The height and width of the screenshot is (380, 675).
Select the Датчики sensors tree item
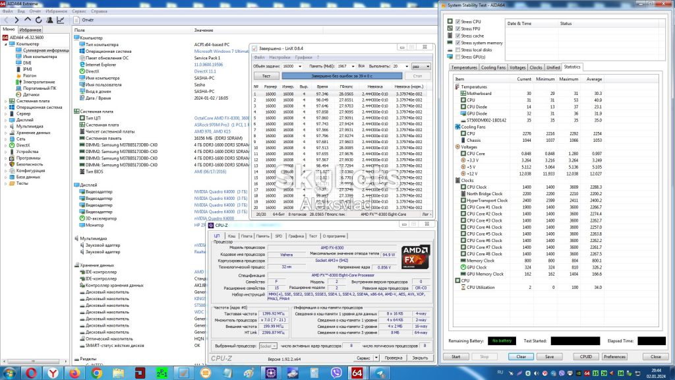point(31,94)
